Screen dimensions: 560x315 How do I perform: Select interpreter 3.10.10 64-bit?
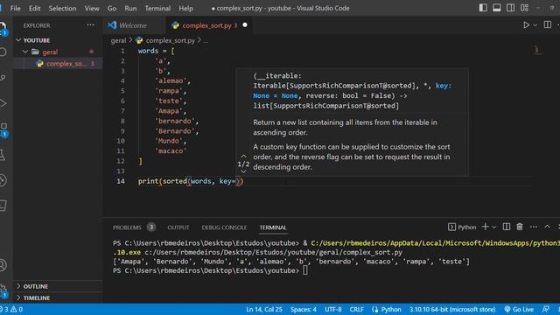pos(452,309)
